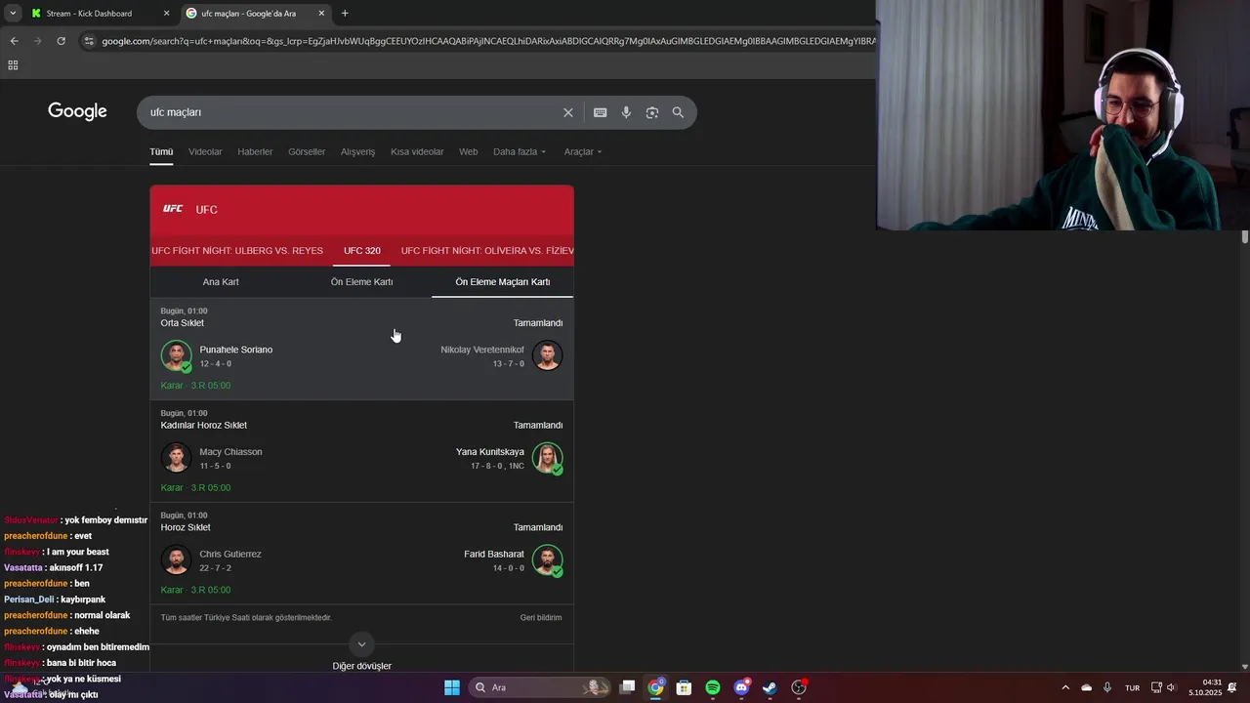This screenshot has width=1250, height=703.
Task: Expand the Daha fazla dropdown
Action: click(x=520, y=151)
